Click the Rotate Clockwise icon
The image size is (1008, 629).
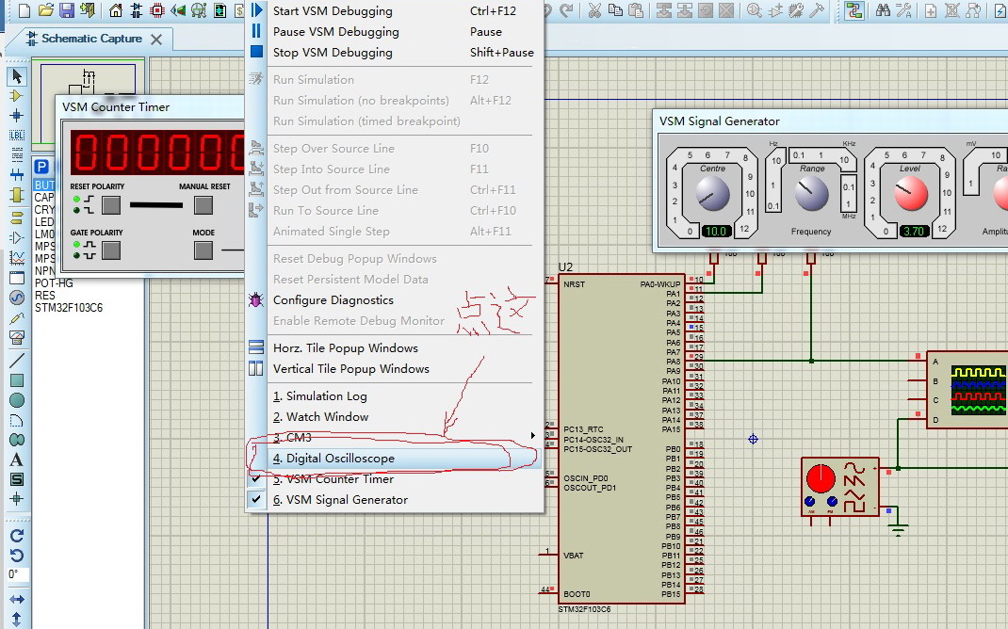click(x=16, y=535)
